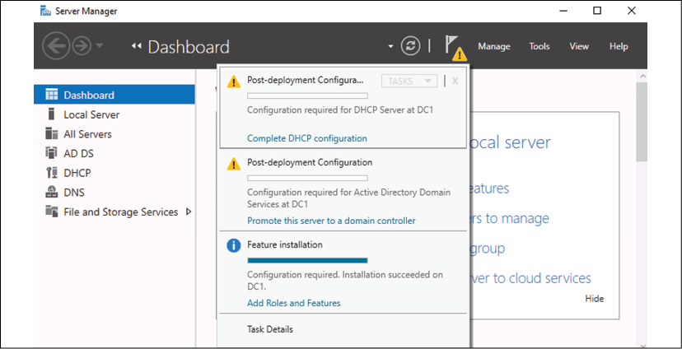Image resolution: width=682 pixels, height=349 pixels.
Task: Open the View menu
Action: (x=579, y=46)
